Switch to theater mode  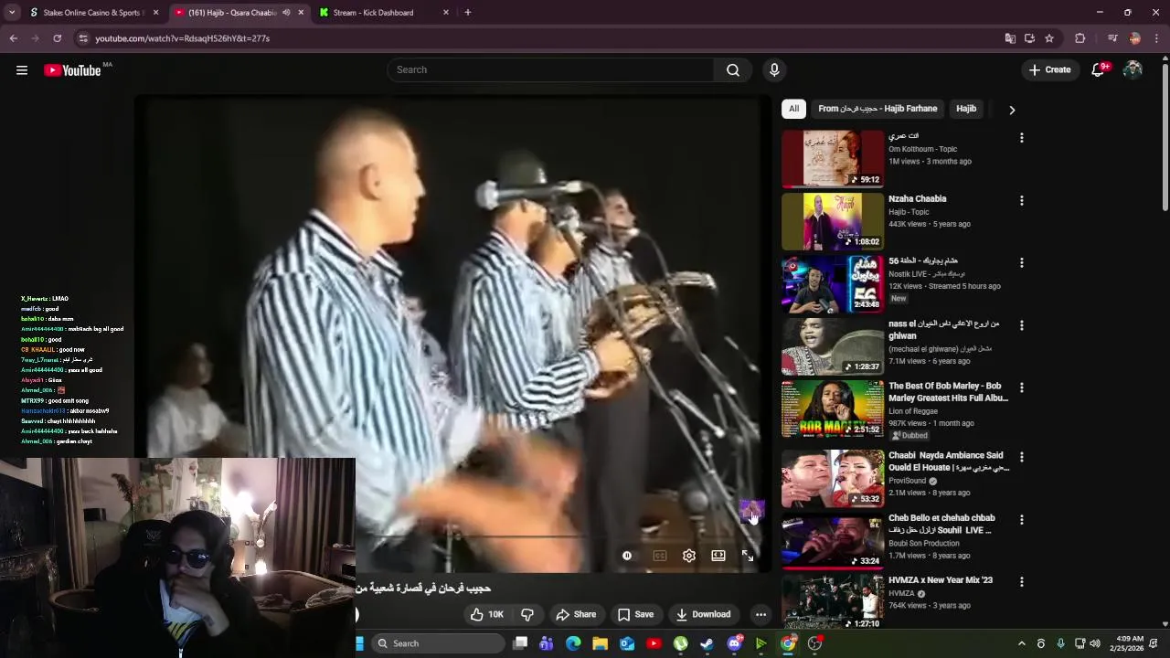(718, 556)
